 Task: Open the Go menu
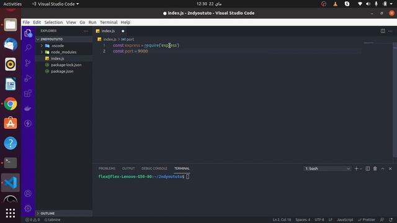point(83,22)
